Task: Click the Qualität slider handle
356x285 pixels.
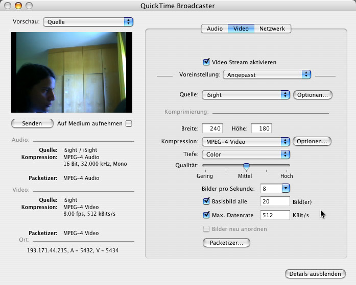Action: click(x=246, y=166)
